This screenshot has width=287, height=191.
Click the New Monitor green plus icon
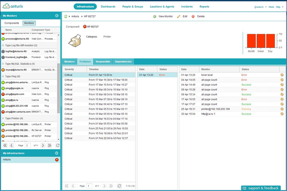click(155, 16)
